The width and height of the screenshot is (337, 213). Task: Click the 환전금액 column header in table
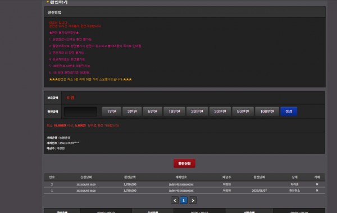130,177
